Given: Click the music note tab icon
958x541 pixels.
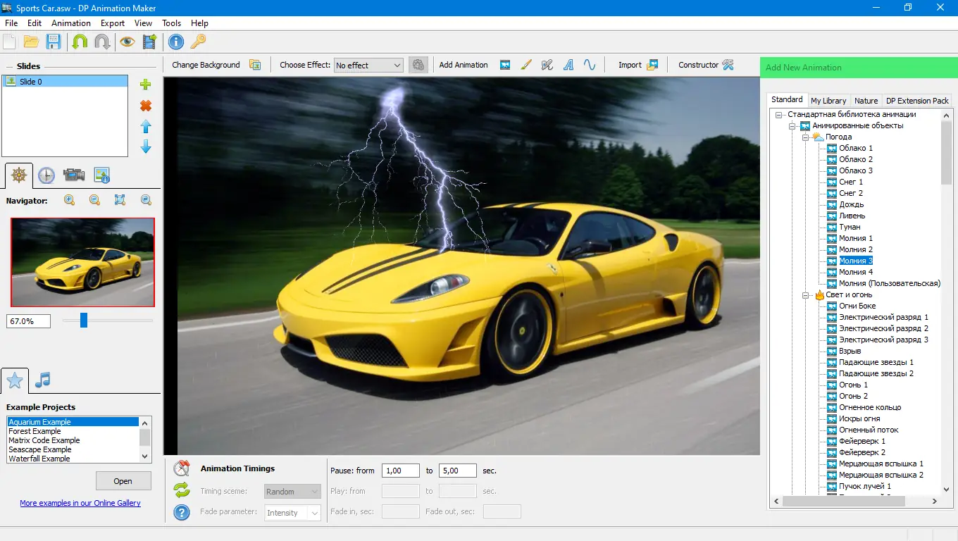Looking at the screenshot, I should [43, 380].
